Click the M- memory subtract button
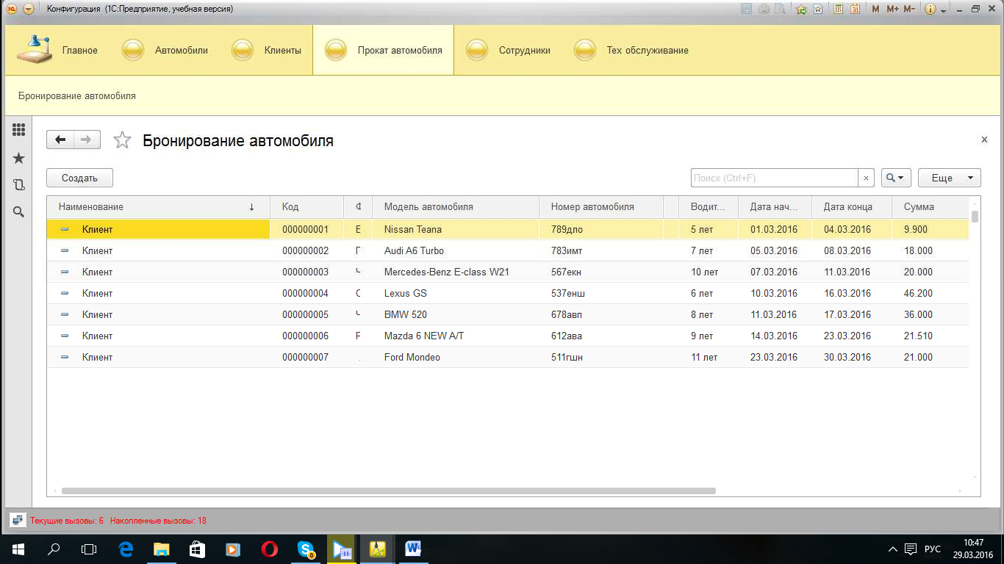 click(909, 9)
